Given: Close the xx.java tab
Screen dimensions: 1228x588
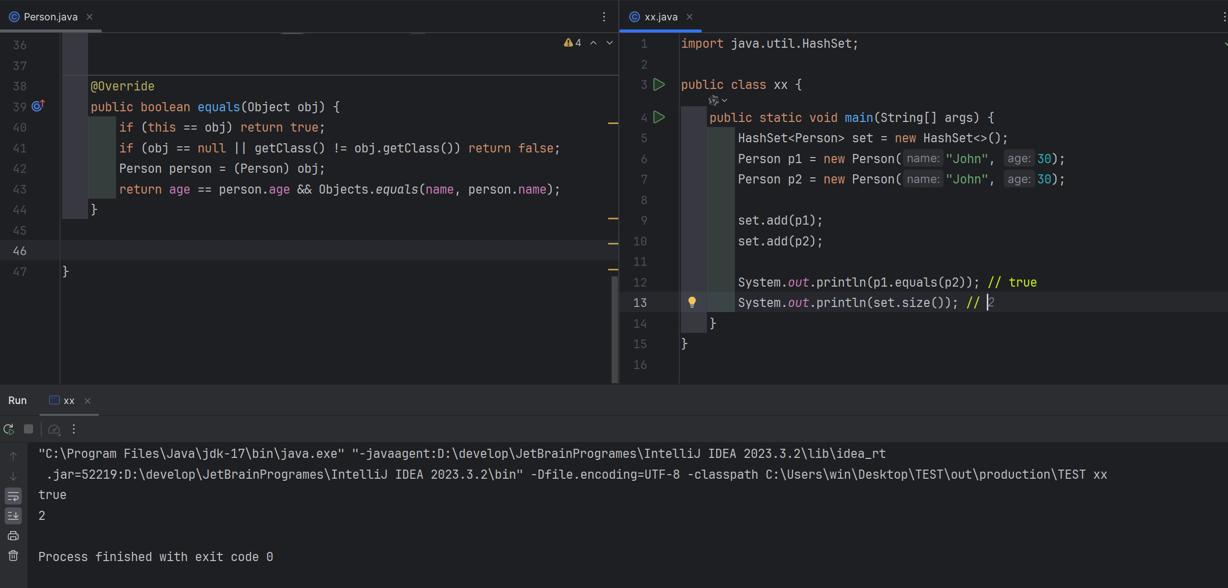Looking at the screenshot, I should pos(690,17).
